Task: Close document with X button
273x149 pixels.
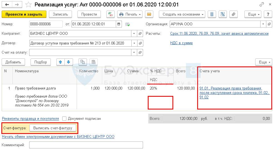Action: 270,4
